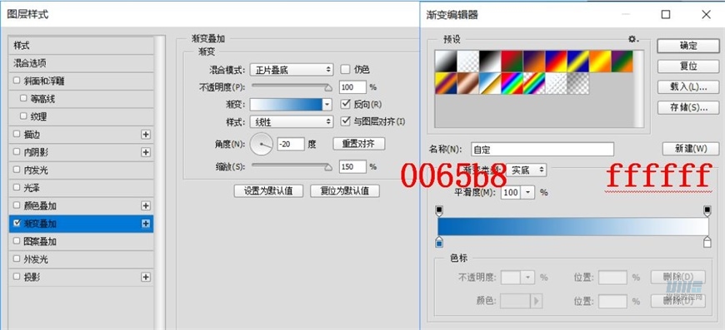
Task: Select 颜色叠加 in the effects list
Action: tap(82, 206)
